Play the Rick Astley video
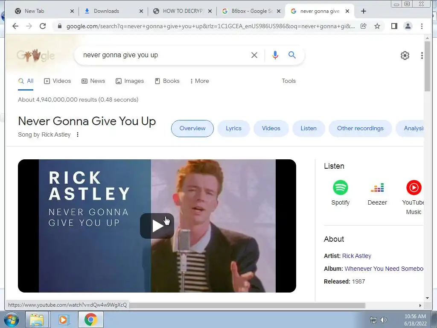 click(x=157, y=226)
